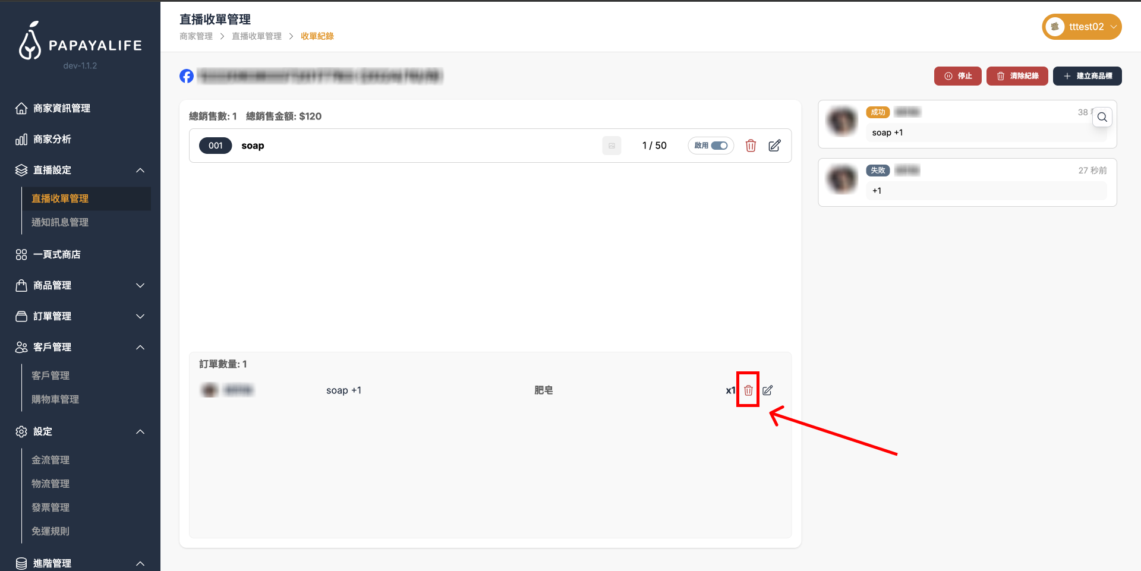Click the image icon in soap row
Image resolution: width=1141 pixels, height=571 pixels.
coord(612,146)
